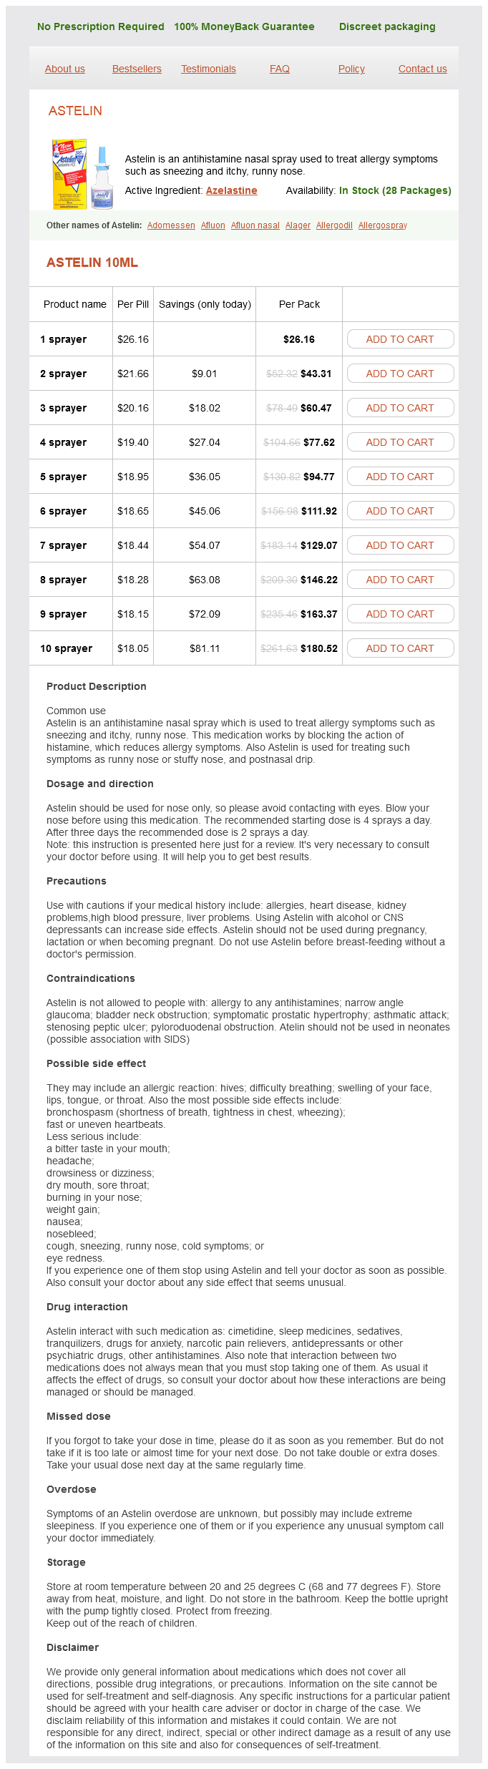Open the Testimonials page
Viewport: 488px width, 1769px height.
208,69
